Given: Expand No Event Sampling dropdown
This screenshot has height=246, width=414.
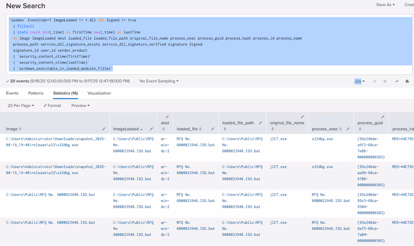Looking at the screenshot, I should [159, 81].
